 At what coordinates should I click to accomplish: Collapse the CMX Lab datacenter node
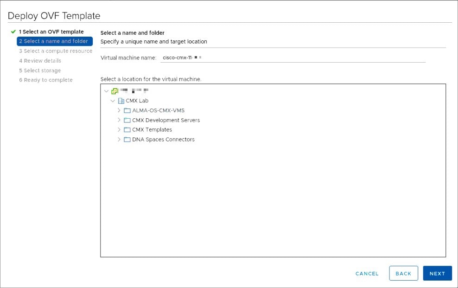point(112,101)
